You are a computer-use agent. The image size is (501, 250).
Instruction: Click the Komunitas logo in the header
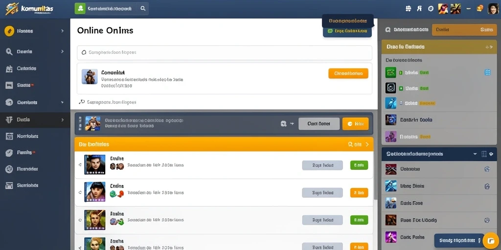[29, 9]
